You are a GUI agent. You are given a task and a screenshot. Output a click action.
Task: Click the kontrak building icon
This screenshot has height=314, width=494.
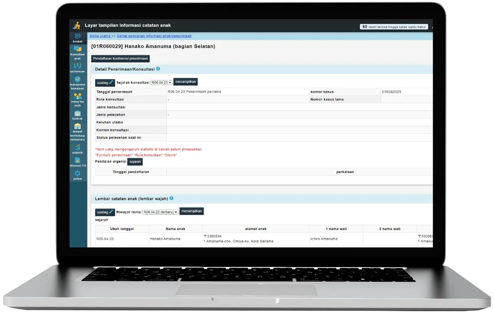[x=77, y=113]
